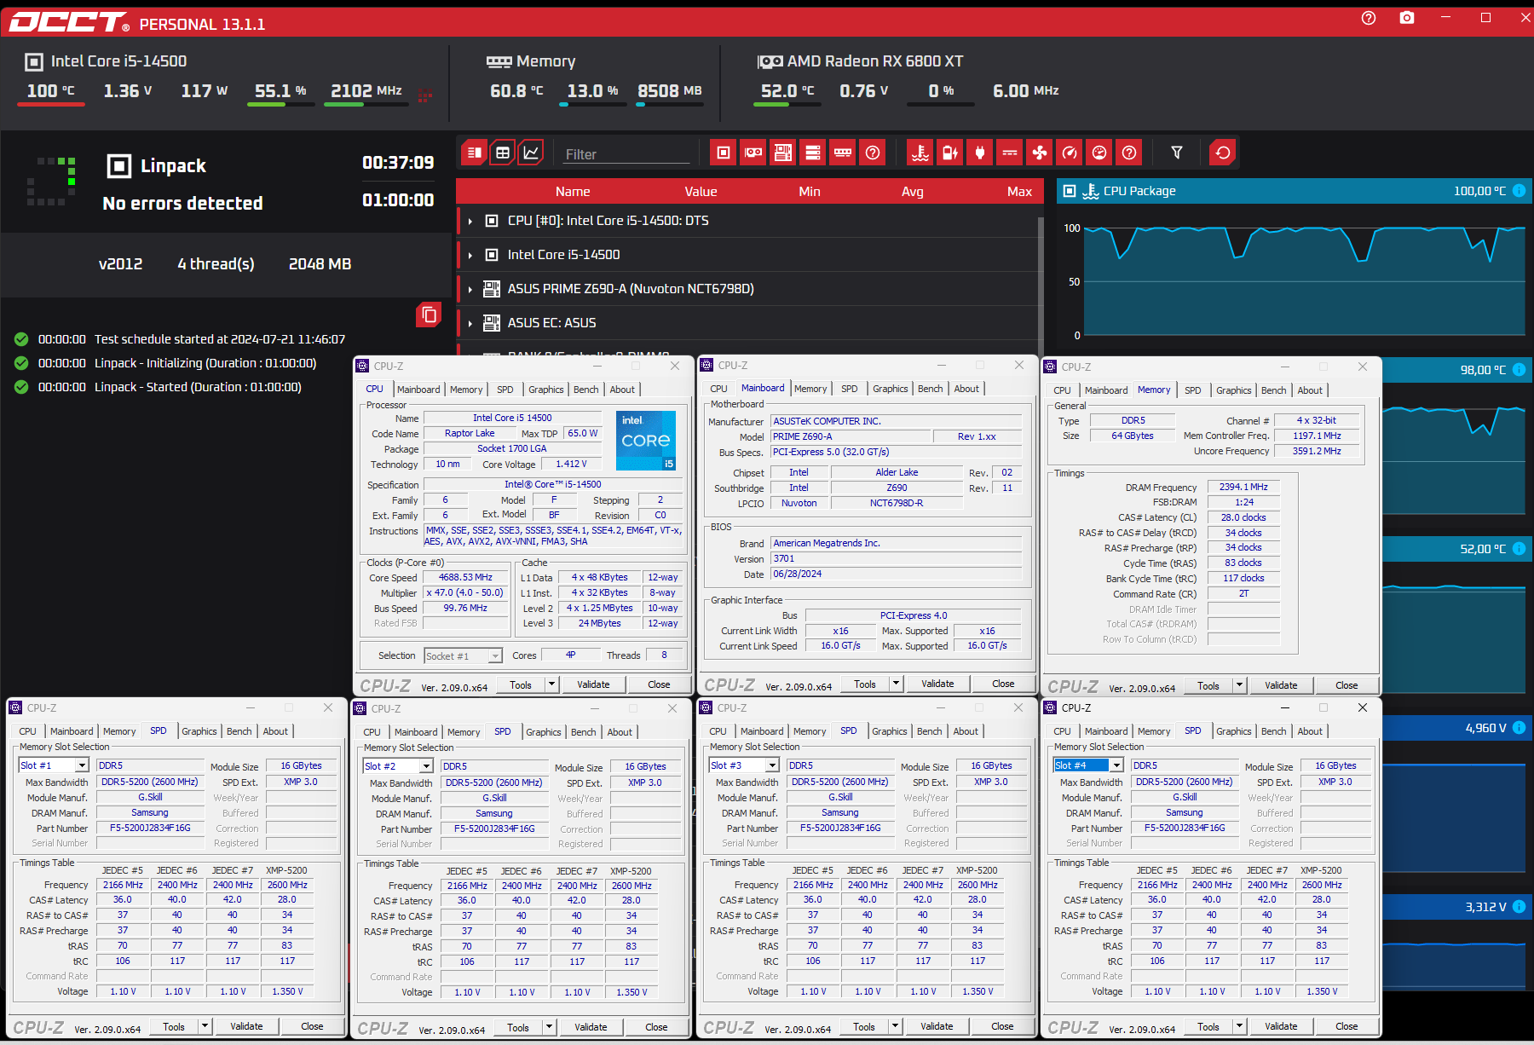Switch OCCT monitoring to the graph view icon
This screenshot has height=1045, width=1534.
(x=531, y=153)
